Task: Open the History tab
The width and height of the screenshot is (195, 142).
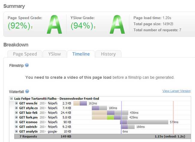Action: [108, 54]
